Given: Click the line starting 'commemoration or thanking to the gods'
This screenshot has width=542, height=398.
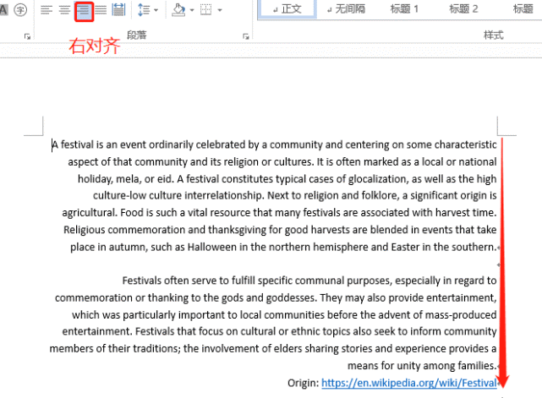Looking at the screenshot, I should (276, 297).
